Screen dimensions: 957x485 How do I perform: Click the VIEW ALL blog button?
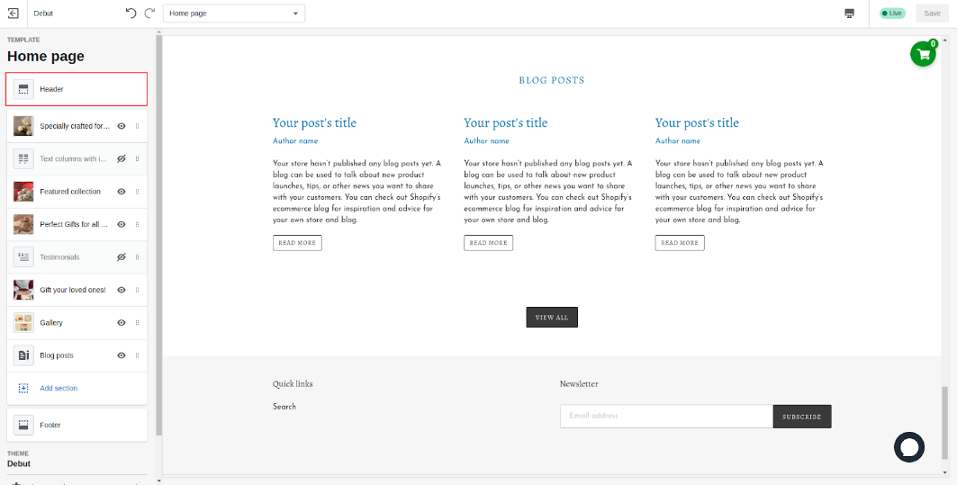pyautogui.click(x=552, y=318)
